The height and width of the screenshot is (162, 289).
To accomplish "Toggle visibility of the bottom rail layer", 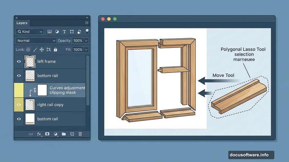I will [19, 75].
